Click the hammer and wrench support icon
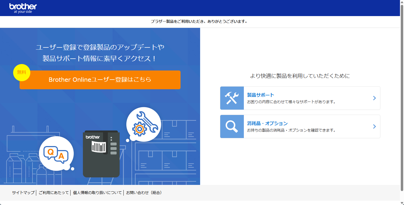The width and height of the screenshot is (404, 205). (232, 98)
